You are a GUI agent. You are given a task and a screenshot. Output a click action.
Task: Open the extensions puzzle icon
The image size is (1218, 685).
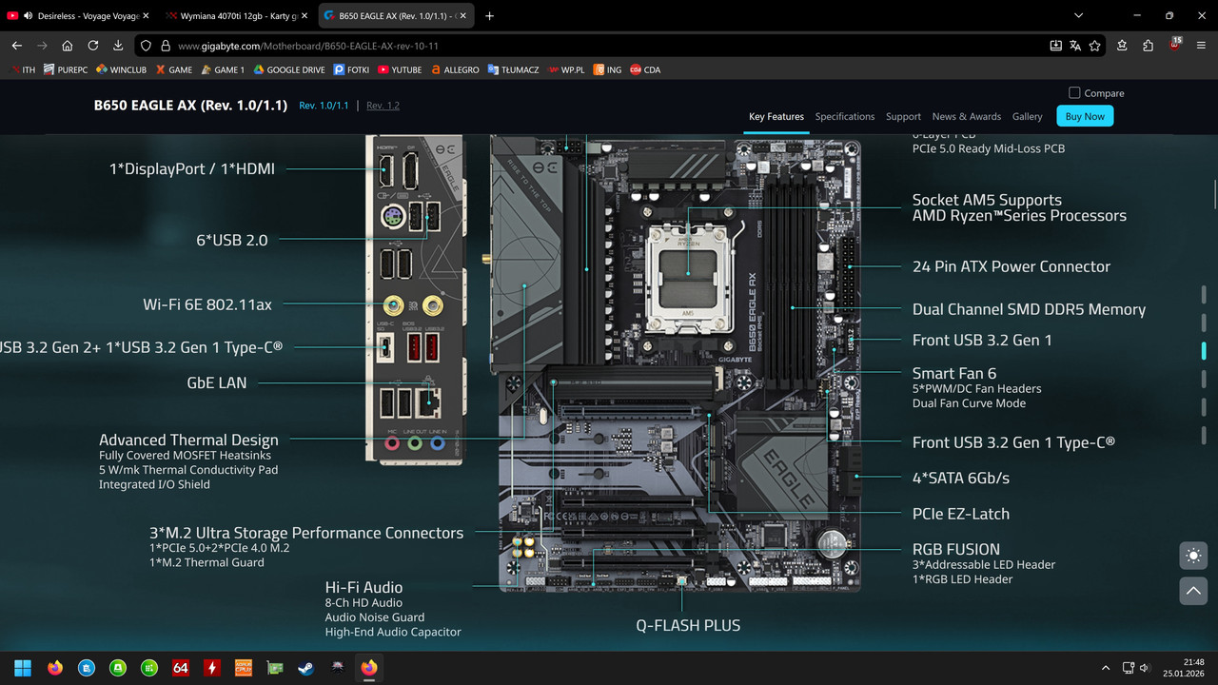tap(1149, 46)
